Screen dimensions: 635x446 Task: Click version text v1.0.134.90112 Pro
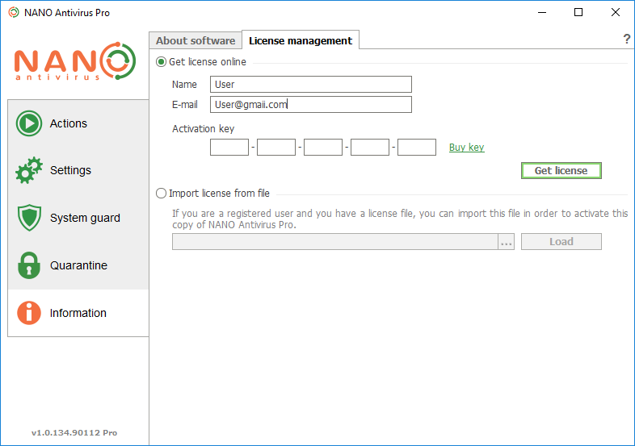click(74, 432)
